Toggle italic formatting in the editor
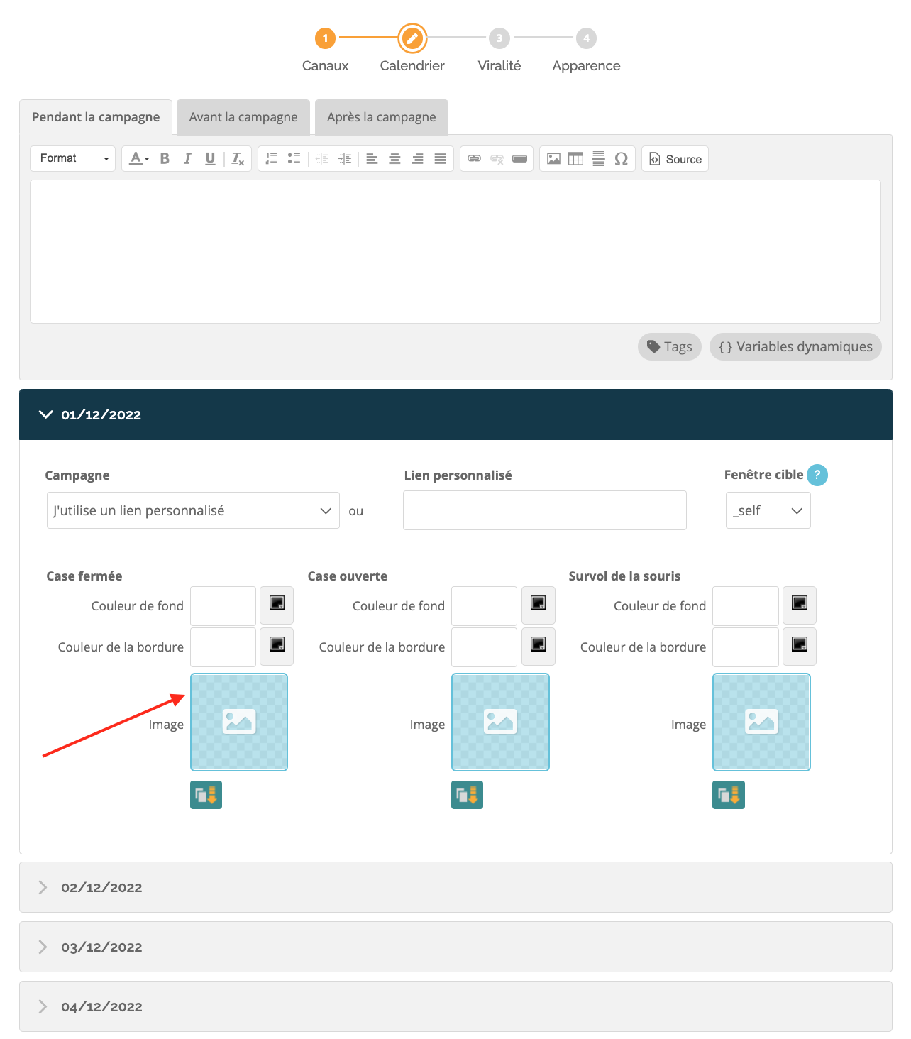This screenshot has height=1039, width=911. [x=187, y=158]
